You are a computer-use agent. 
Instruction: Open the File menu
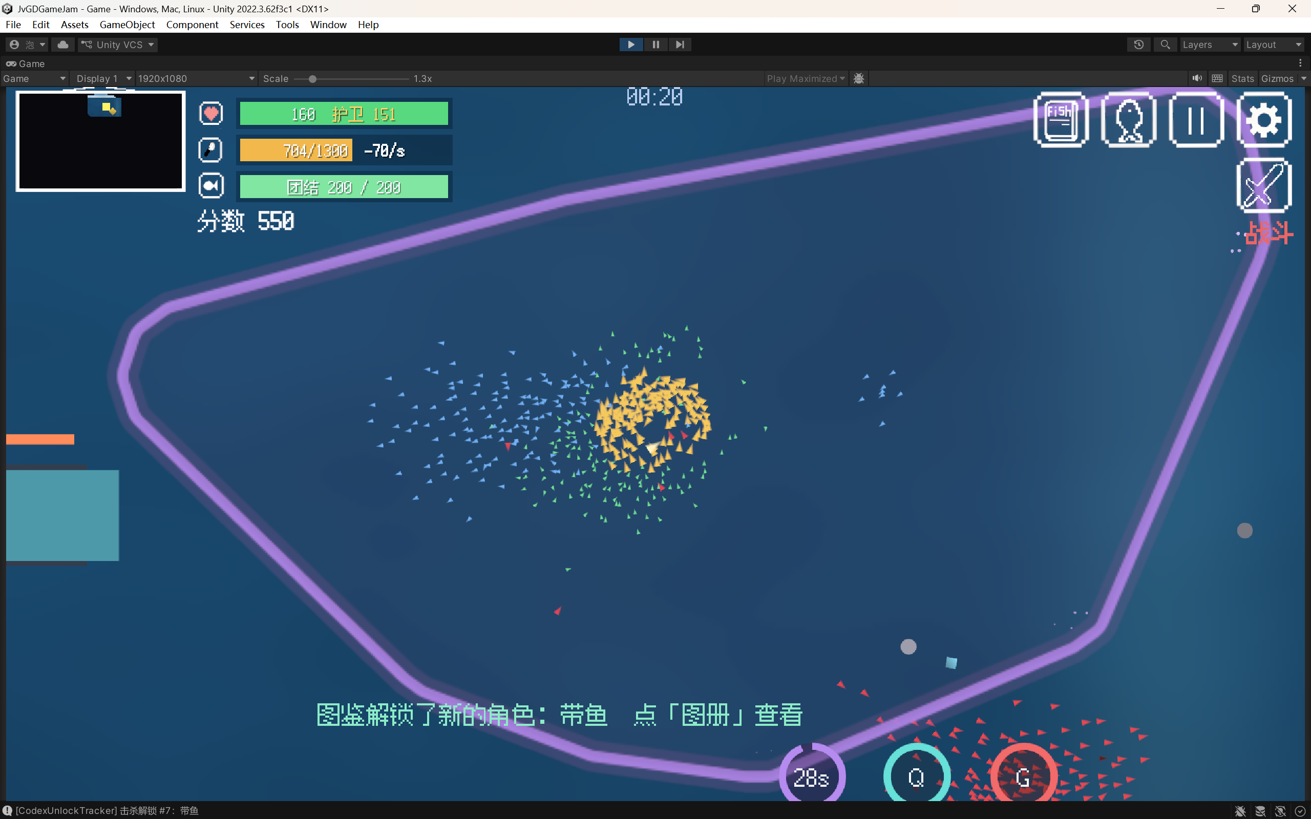(x=13, y=25)
